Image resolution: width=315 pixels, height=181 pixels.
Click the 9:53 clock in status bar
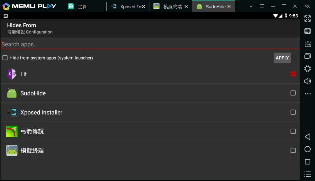(293, 16)
